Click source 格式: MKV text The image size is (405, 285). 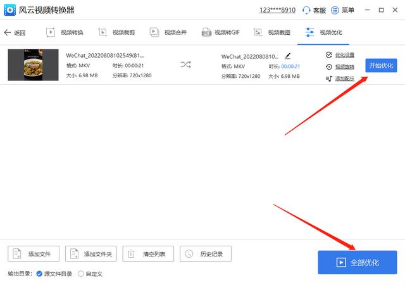click(78, 66)
